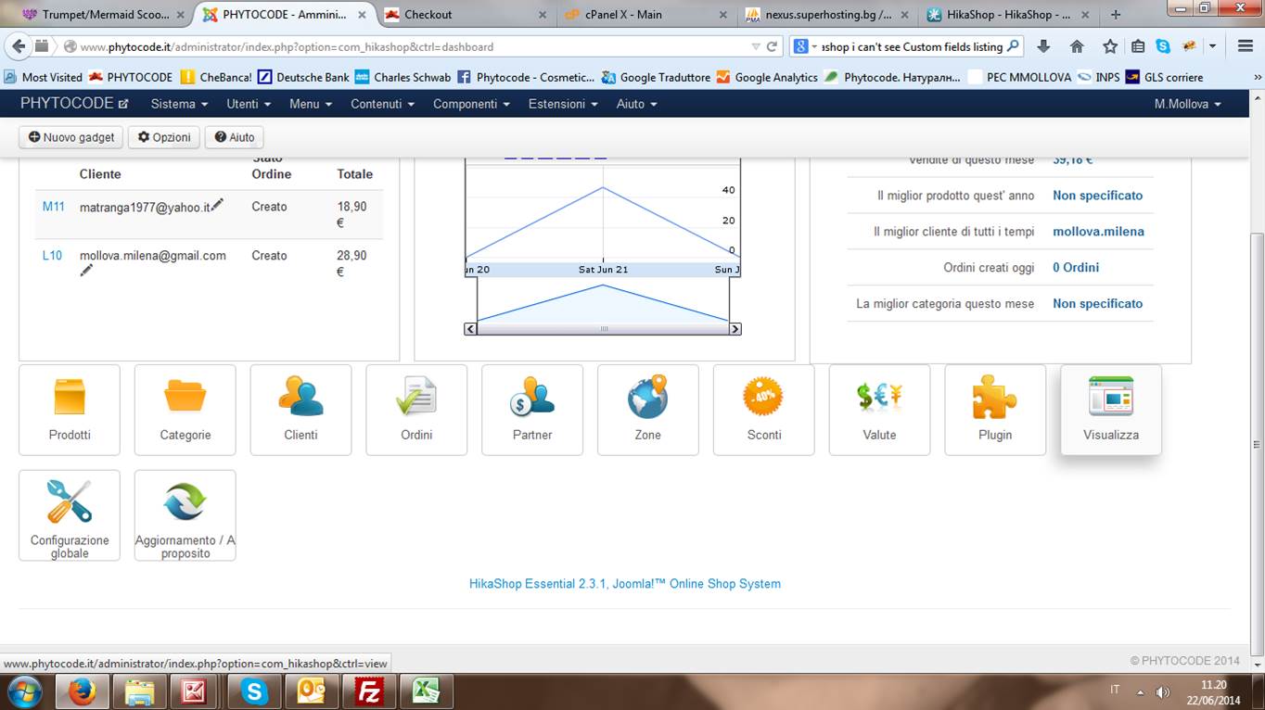Click the Firefox downloads arrow icon
The image size is (1265, 710).
1043,46
